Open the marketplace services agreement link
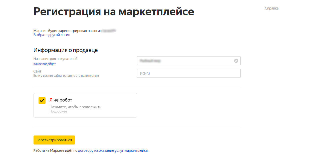 click(113, 150)
